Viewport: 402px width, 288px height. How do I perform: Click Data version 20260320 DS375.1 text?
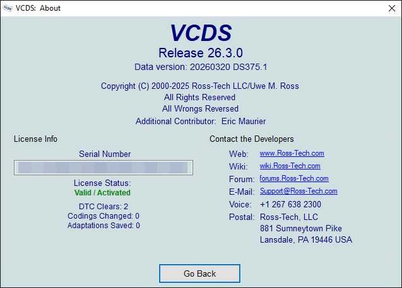pyautogui.click(x=201, y=67)
